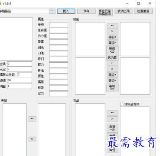
Task: Maximize the v1.6.3 window
Action: 138,3
